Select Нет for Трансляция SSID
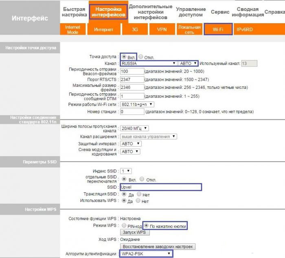Viewport: 285px width, 258px height. pos(139,194)
